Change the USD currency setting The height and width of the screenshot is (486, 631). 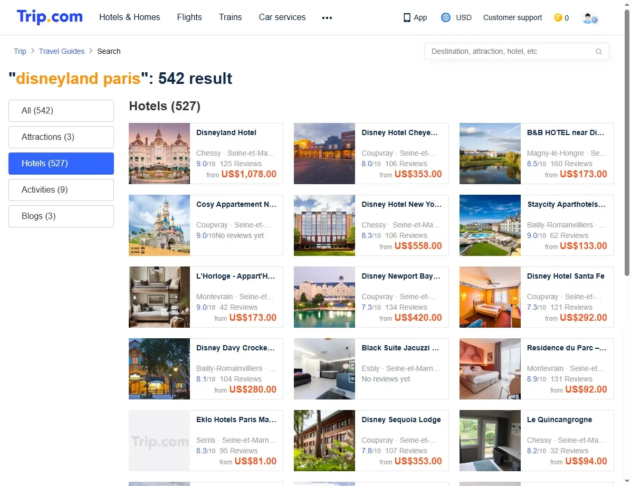pos(464,18)
